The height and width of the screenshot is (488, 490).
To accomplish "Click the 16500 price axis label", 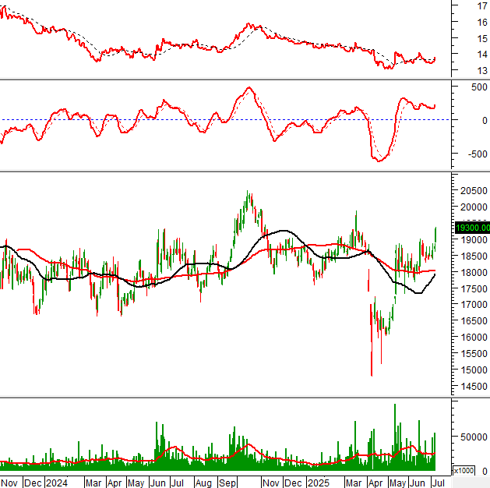I will [474, 320].
